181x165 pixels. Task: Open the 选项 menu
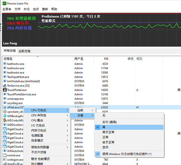(x=36, y=9)
